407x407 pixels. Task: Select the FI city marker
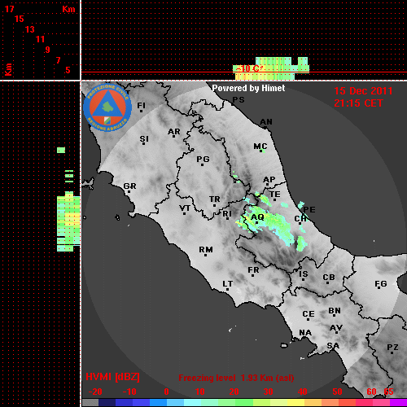141,111
